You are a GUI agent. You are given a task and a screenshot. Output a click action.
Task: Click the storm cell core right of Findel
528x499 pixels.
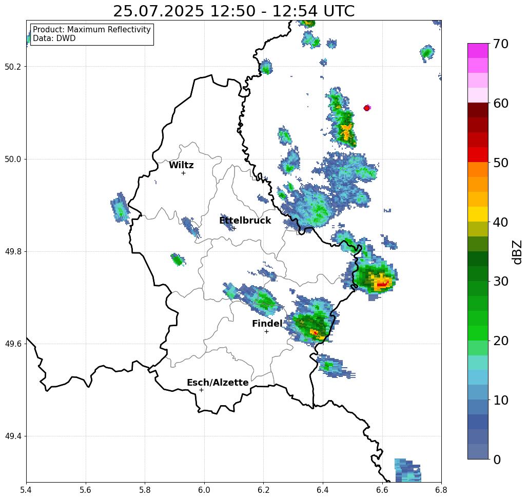316,332
